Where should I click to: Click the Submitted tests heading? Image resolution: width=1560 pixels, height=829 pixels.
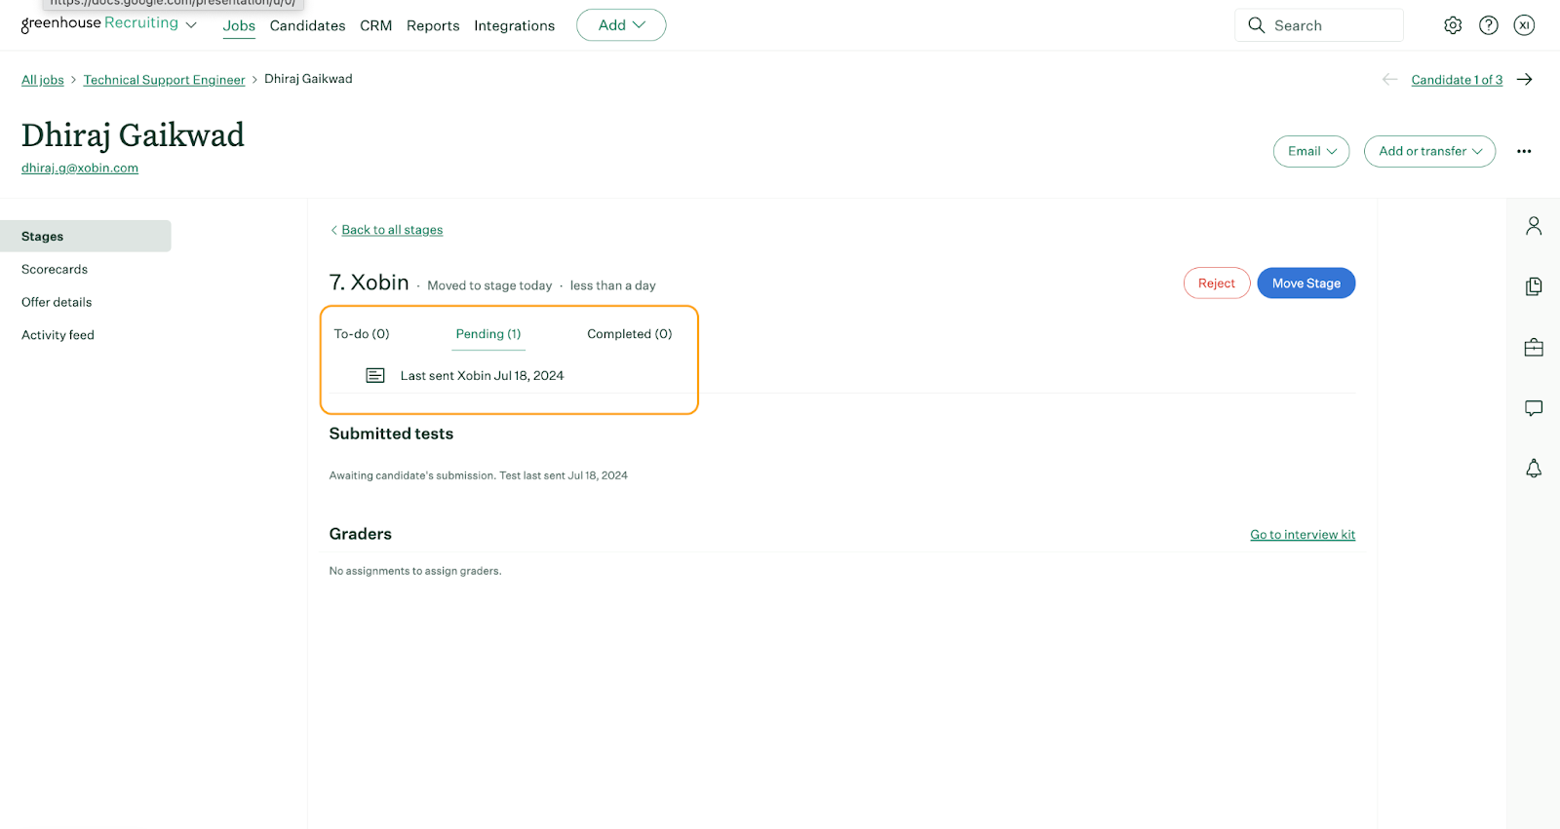click(391, 433)
